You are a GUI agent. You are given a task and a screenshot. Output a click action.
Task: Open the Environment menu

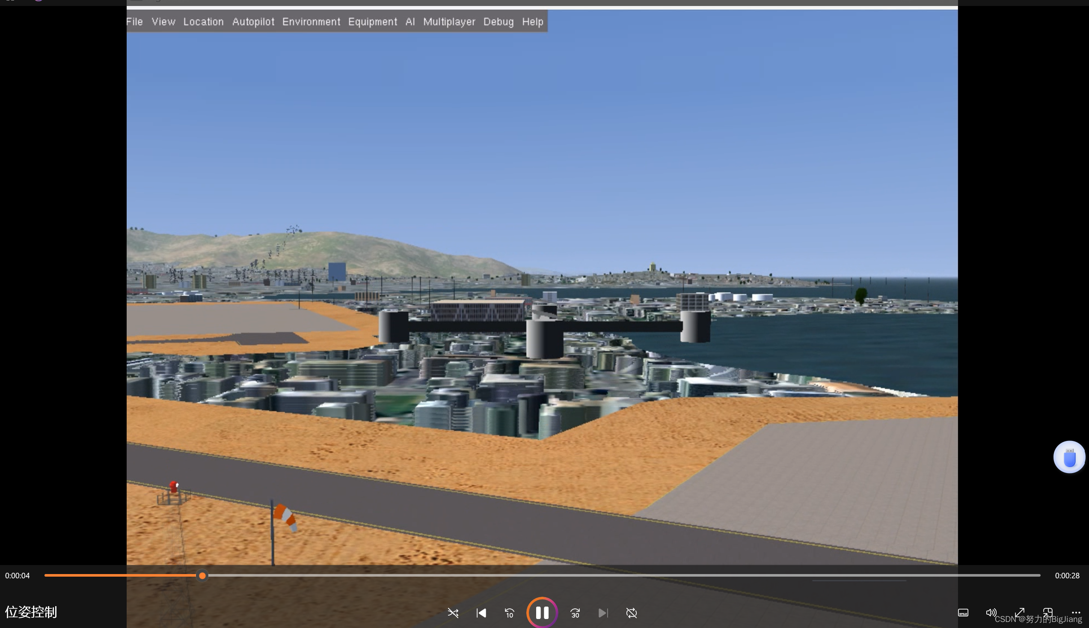click(311, 21)
